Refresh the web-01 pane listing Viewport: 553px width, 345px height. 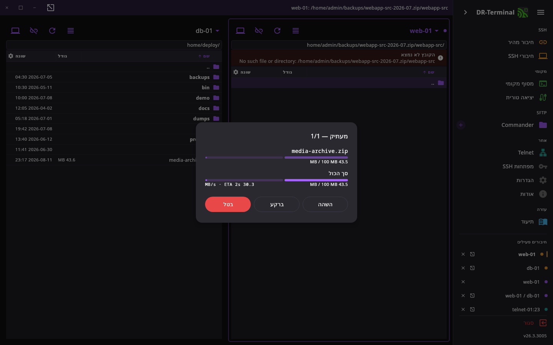click(x=277, y=31)
